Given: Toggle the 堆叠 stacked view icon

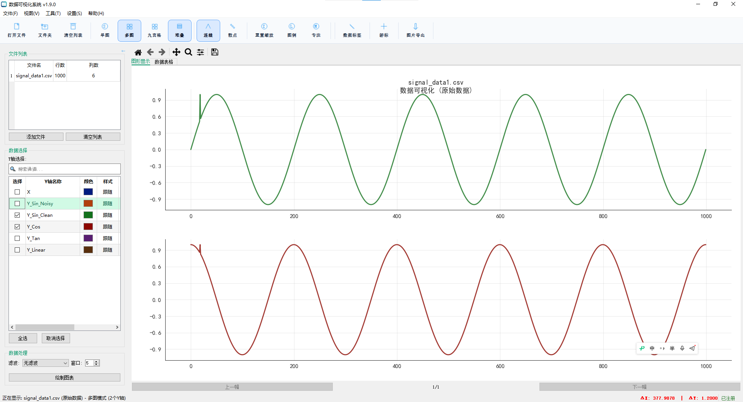Looking at the screenshot, I should (180, 30).
